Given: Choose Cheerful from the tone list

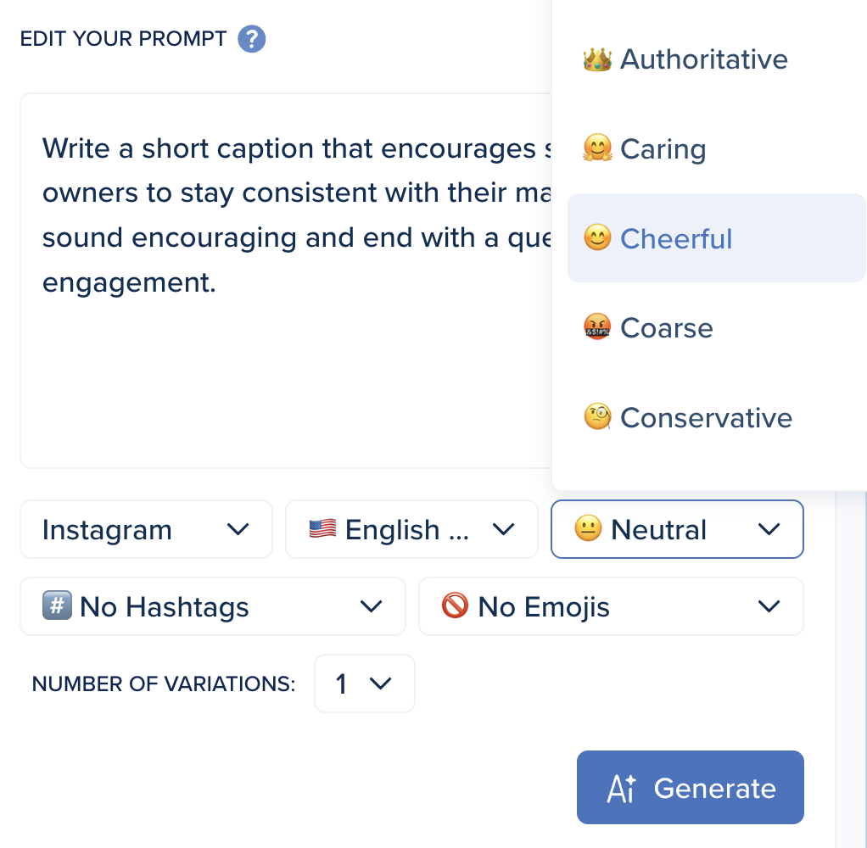Looking at the screenshot, I should (x=676, y=239).
